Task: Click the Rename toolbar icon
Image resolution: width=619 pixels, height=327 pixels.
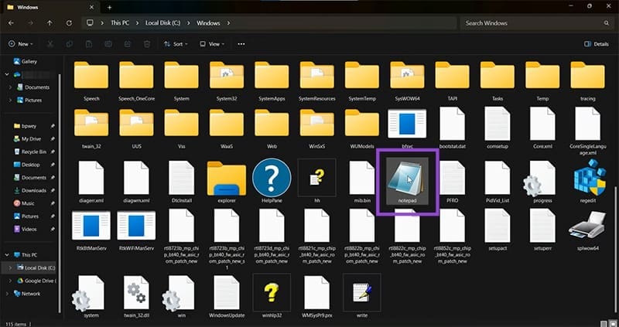Action: pos(108,44)
